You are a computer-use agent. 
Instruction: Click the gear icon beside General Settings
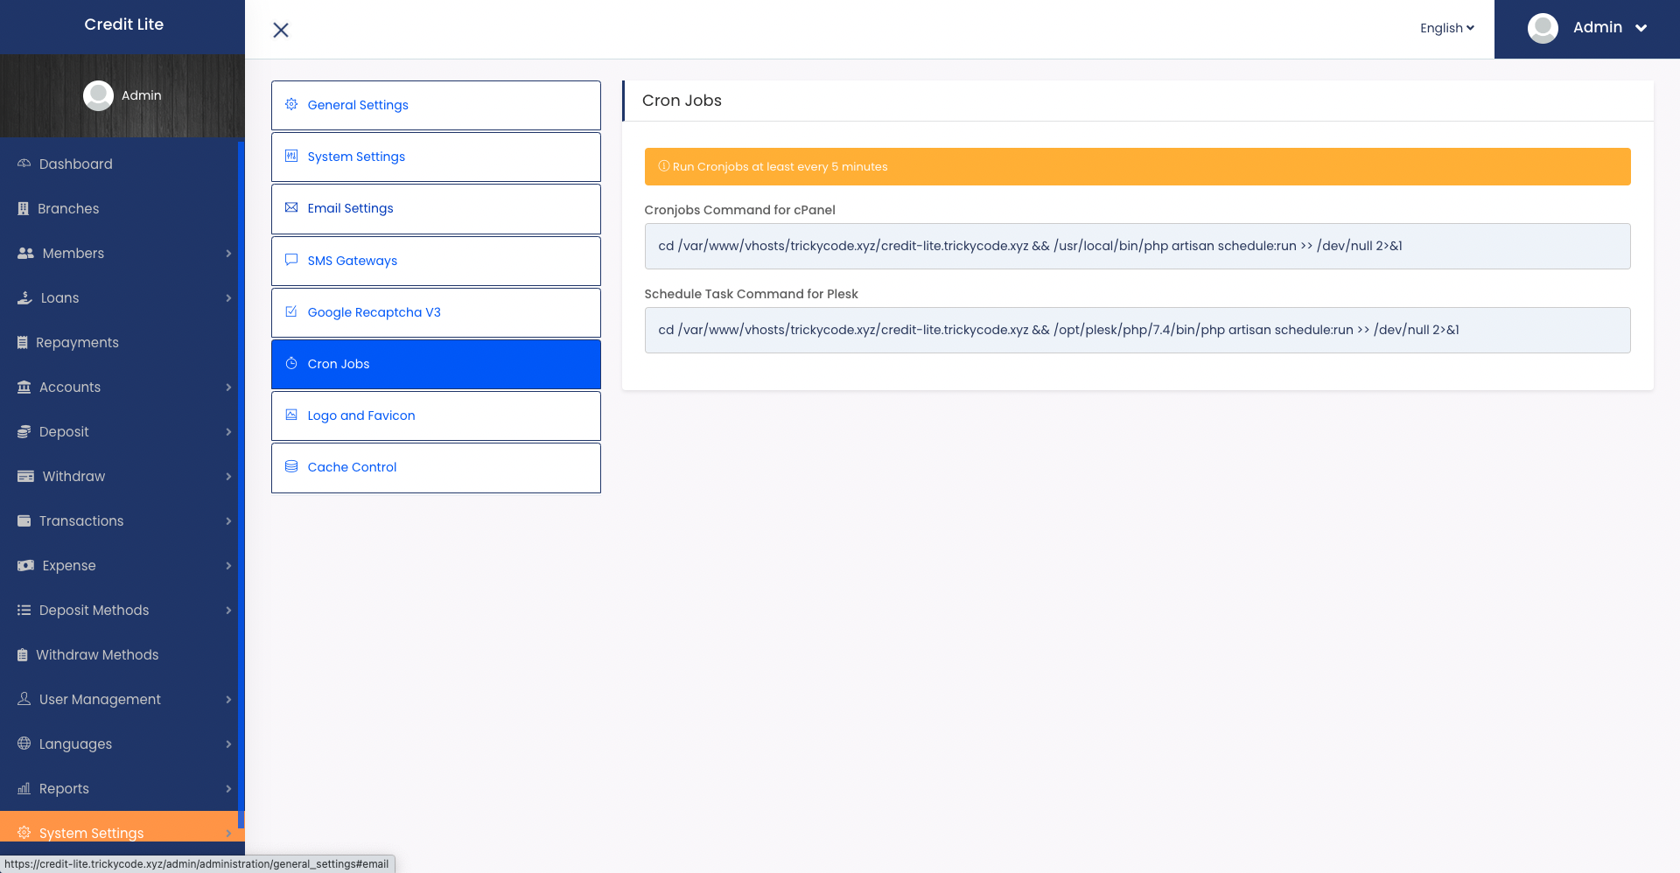291,104
